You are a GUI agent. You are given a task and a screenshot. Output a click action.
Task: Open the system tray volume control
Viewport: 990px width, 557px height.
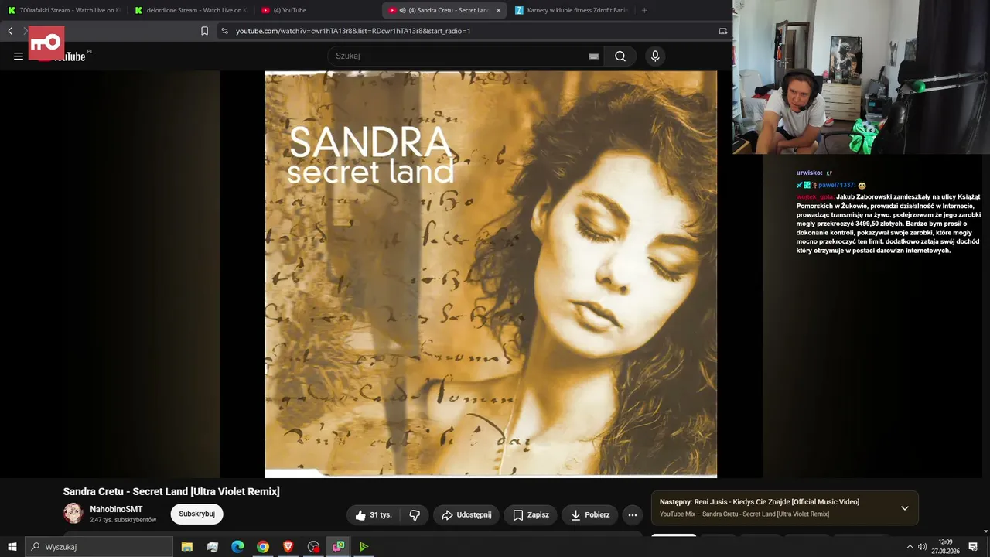click(x=923, y=547)
